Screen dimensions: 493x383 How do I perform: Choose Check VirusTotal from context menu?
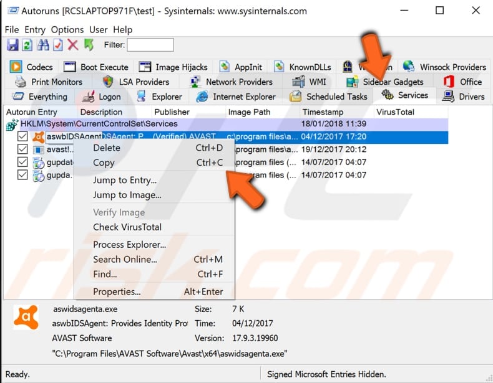pyautogui.click(x=154, y=227)
